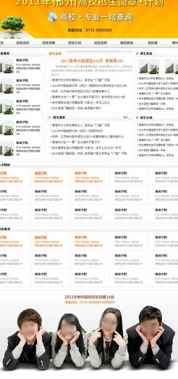This screenshot has width=178, height=379.
Task: Open the 招生动态 navigation item
Action: point(23,43)
